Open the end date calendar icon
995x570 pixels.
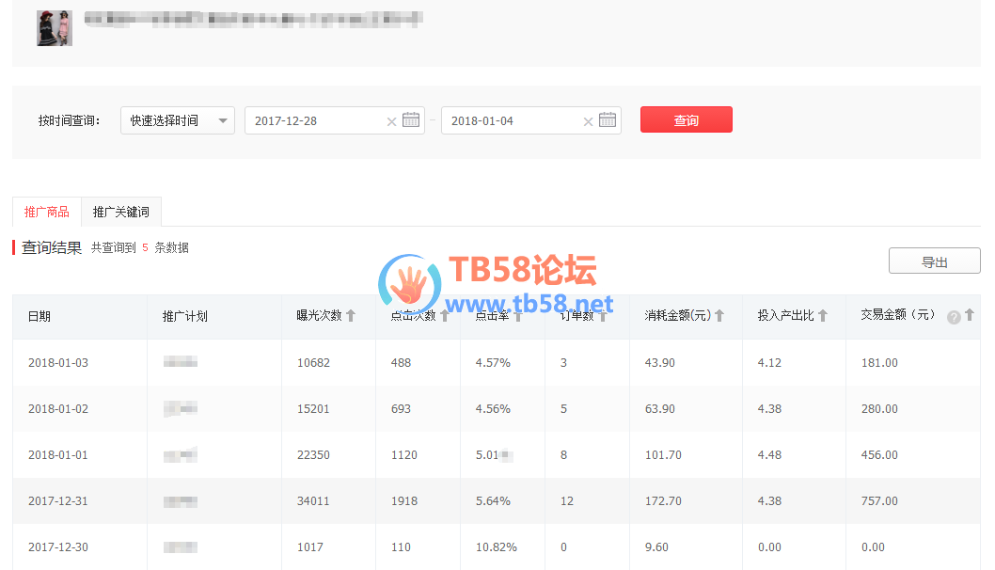(608, 120)
